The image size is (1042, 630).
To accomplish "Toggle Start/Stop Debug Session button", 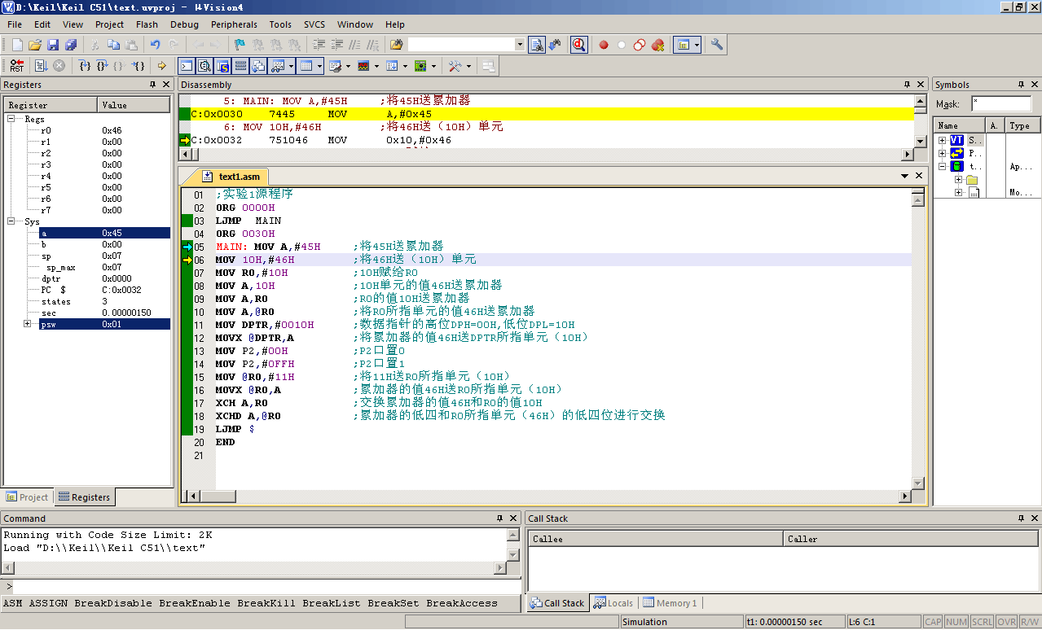I will click(579, 45).
